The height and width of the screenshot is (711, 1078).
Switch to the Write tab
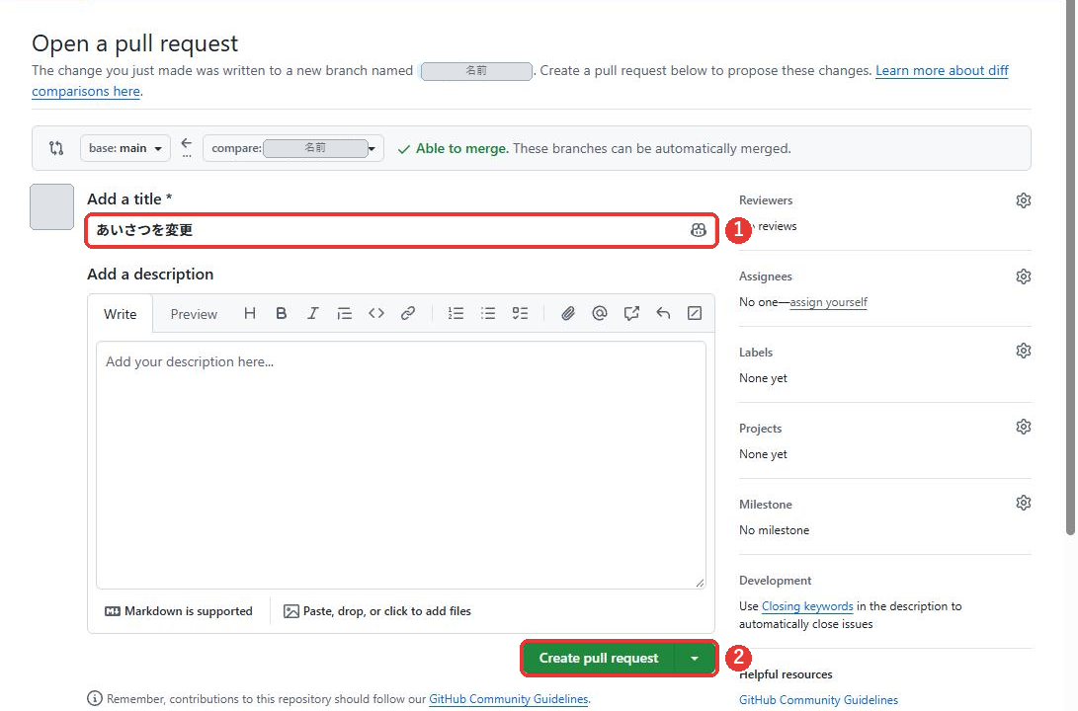pos(121,314)
